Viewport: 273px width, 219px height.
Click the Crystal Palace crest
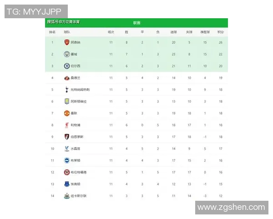[x=66, y=149]
